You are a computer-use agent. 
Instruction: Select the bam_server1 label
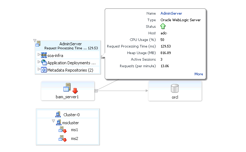[67, 97]
